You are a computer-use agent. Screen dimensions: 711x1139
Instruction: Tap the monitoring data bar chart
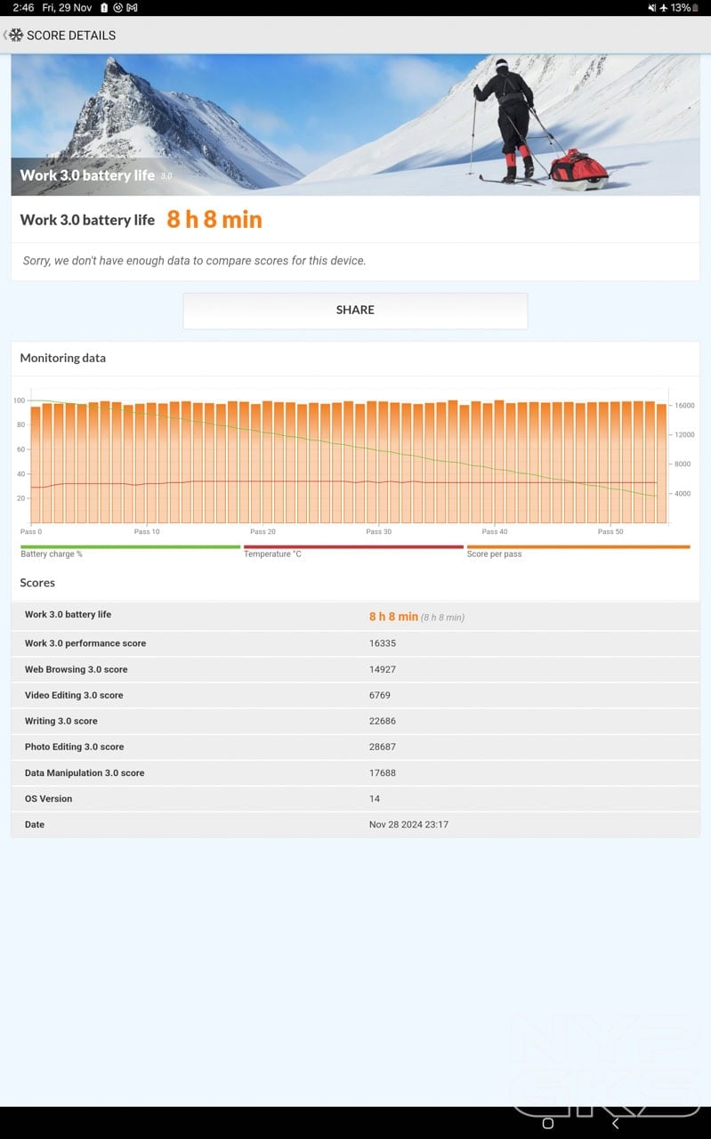coord(347,461)
